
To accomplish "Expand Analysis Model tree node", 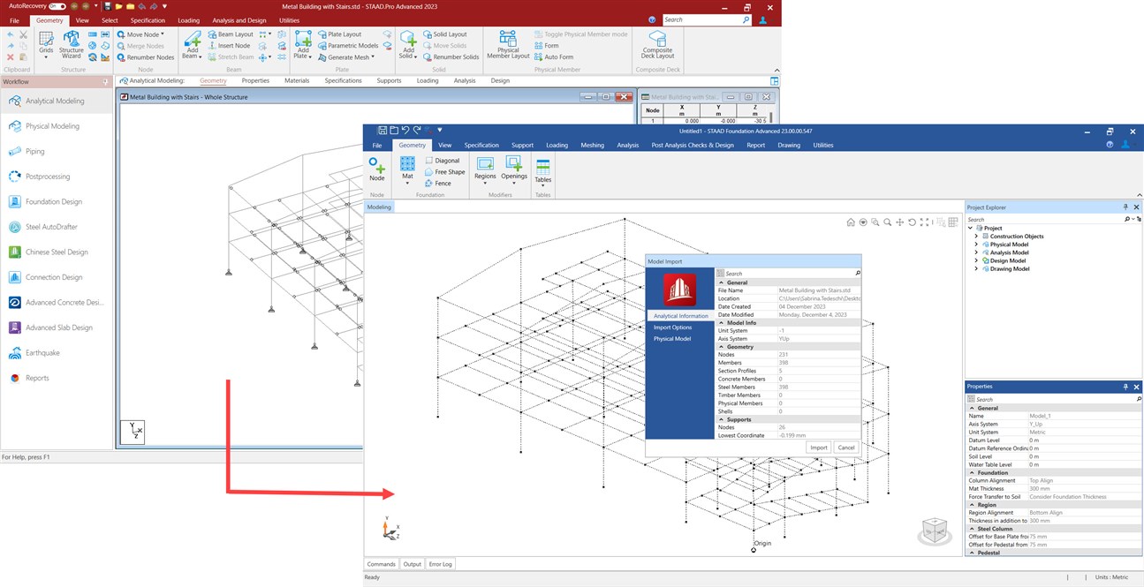I will [x=976, y=252].
